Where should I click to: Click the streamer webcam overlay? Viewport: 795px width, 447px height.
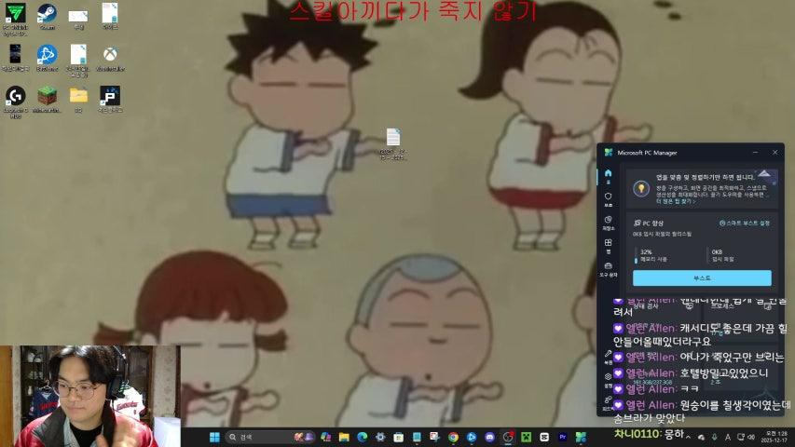click(90, 396)
